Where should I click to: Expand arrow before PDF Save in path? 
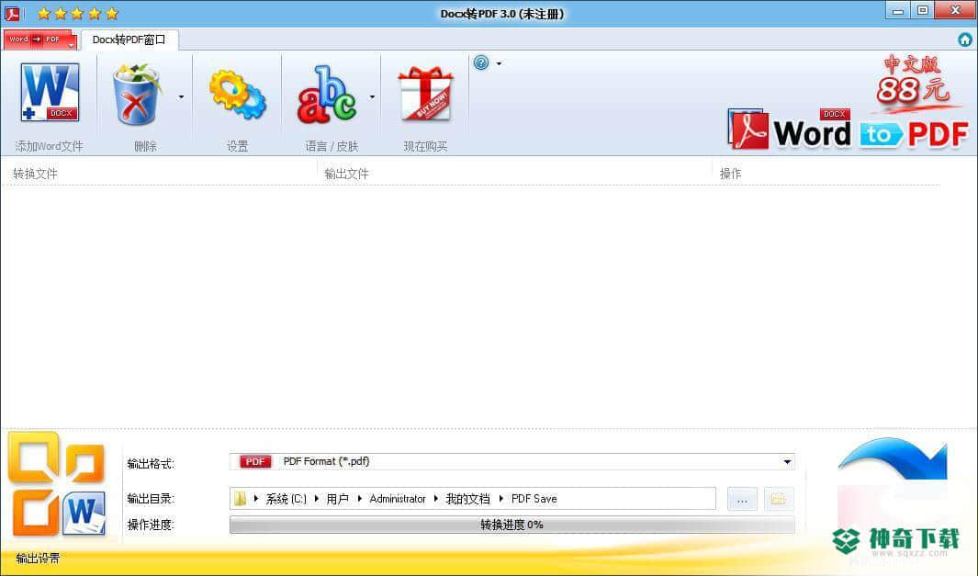(x=500, y=499)
